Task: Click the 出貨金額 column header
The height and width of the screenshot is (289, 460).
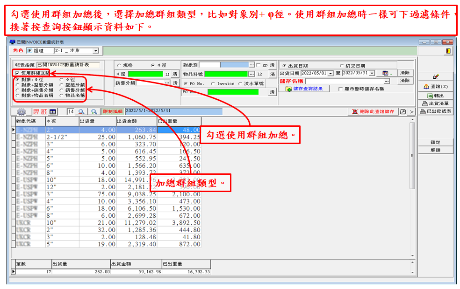Action: [x=137, y=121]
